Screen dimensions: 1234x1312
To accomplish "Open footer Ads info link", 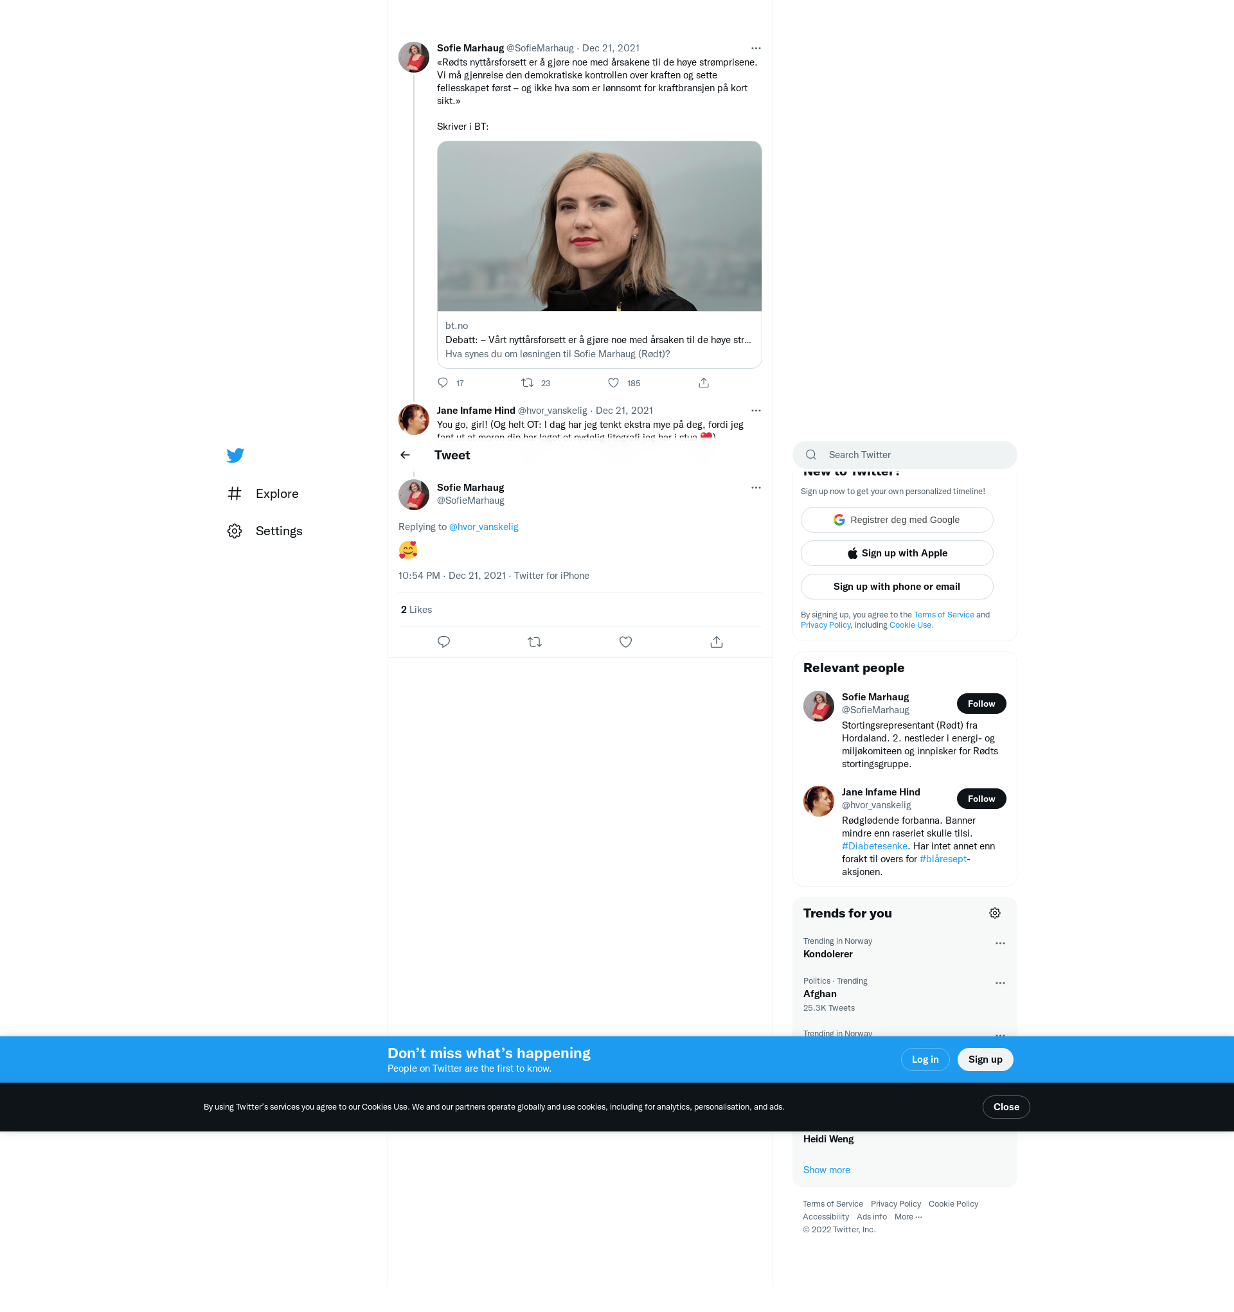I will click(x=871, y=1218).
